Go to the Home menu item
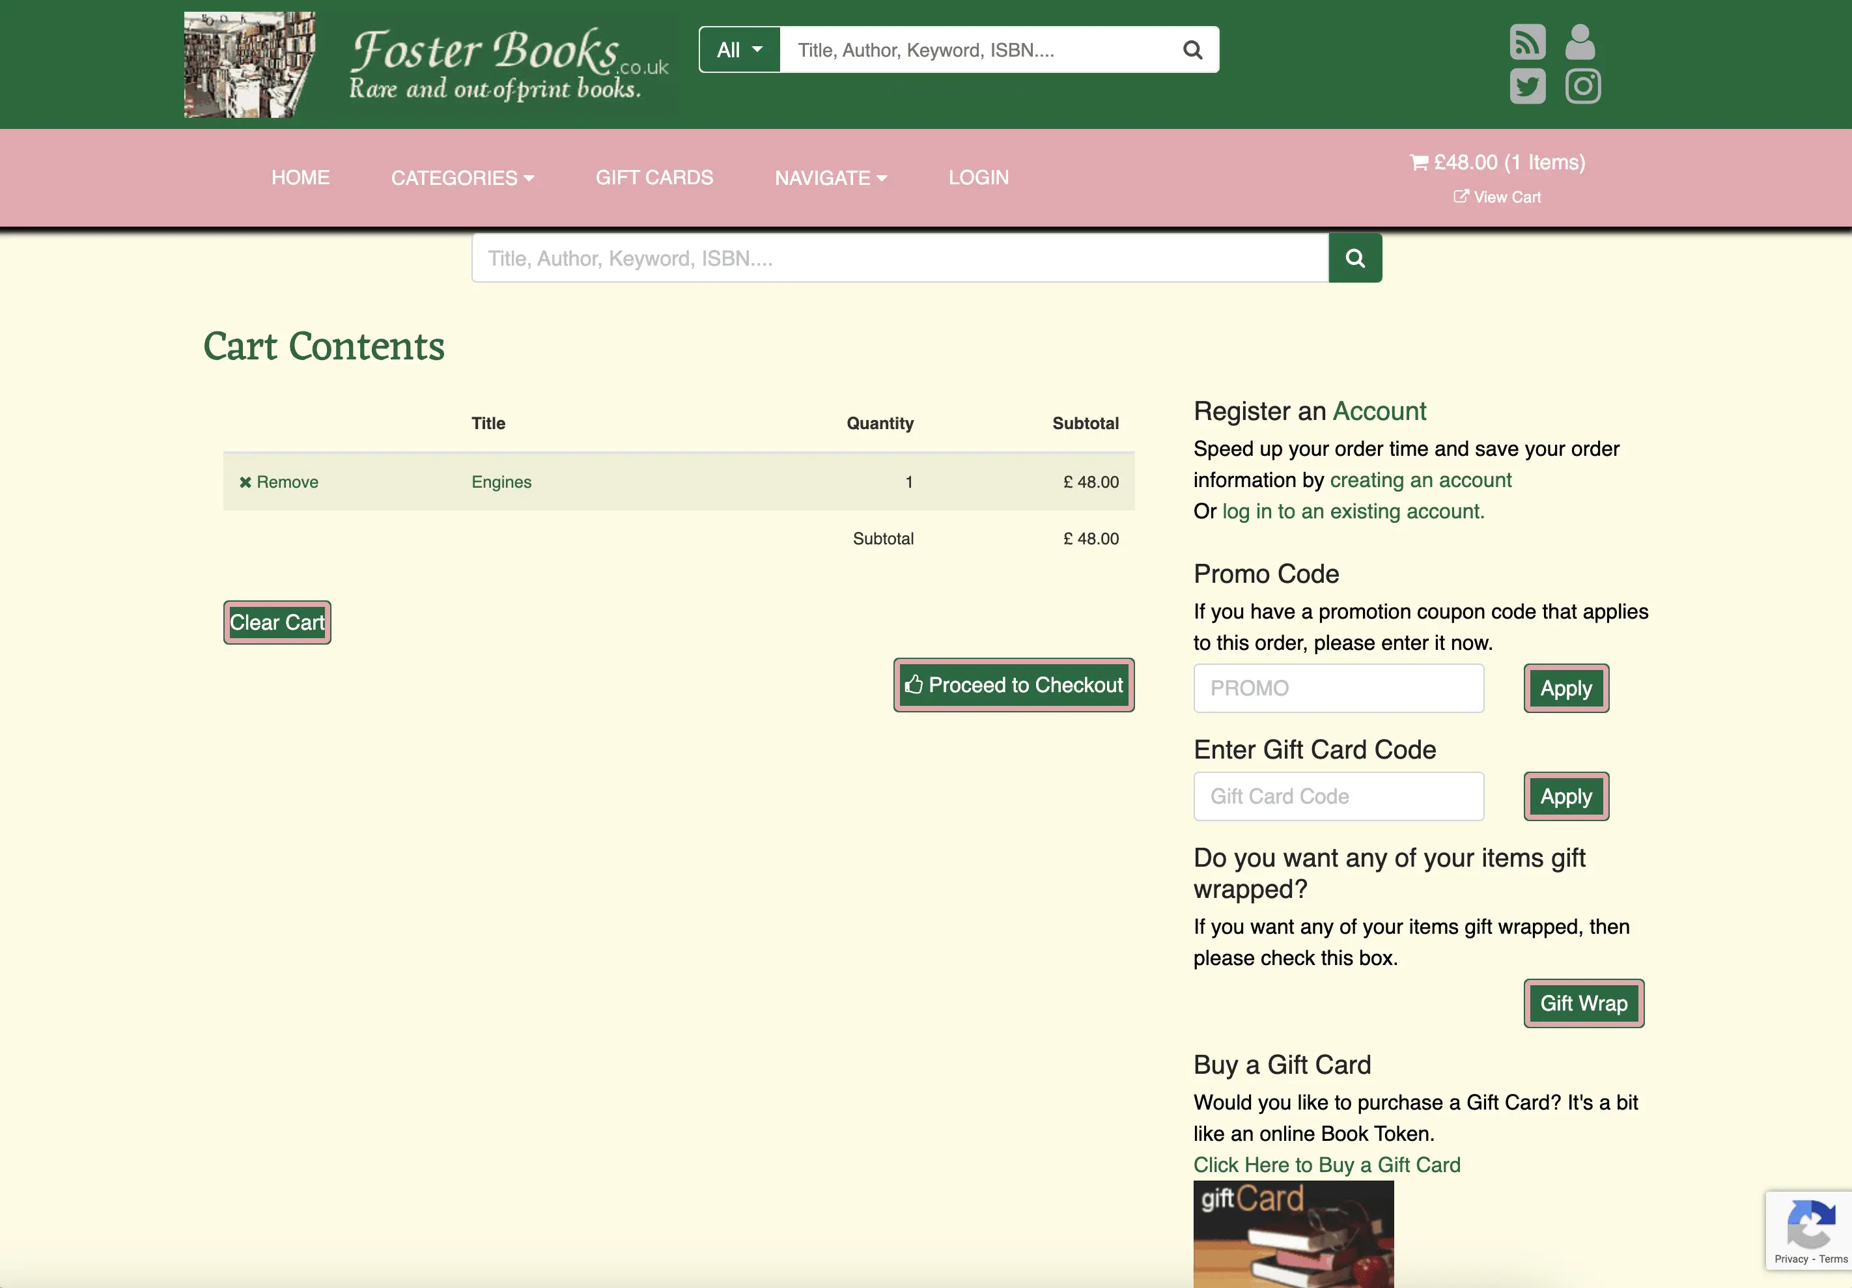The height and width of the screenshot is (1288, 1852). tap(300, 177)
